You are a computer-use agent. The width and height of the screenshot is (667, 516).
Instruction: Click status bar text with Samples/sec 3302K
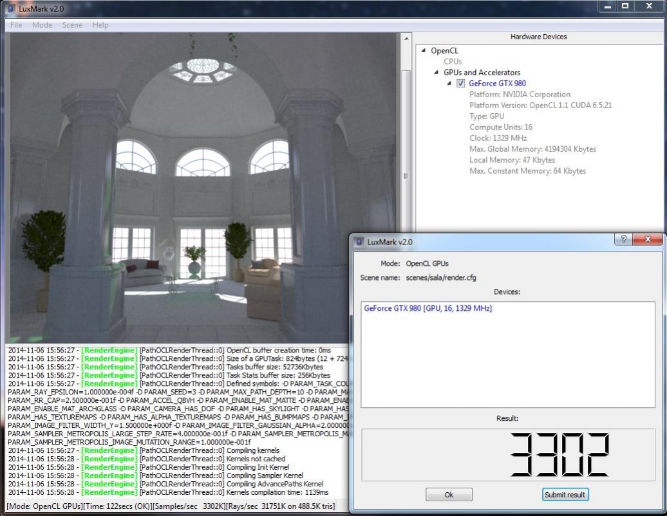(171, 506)
